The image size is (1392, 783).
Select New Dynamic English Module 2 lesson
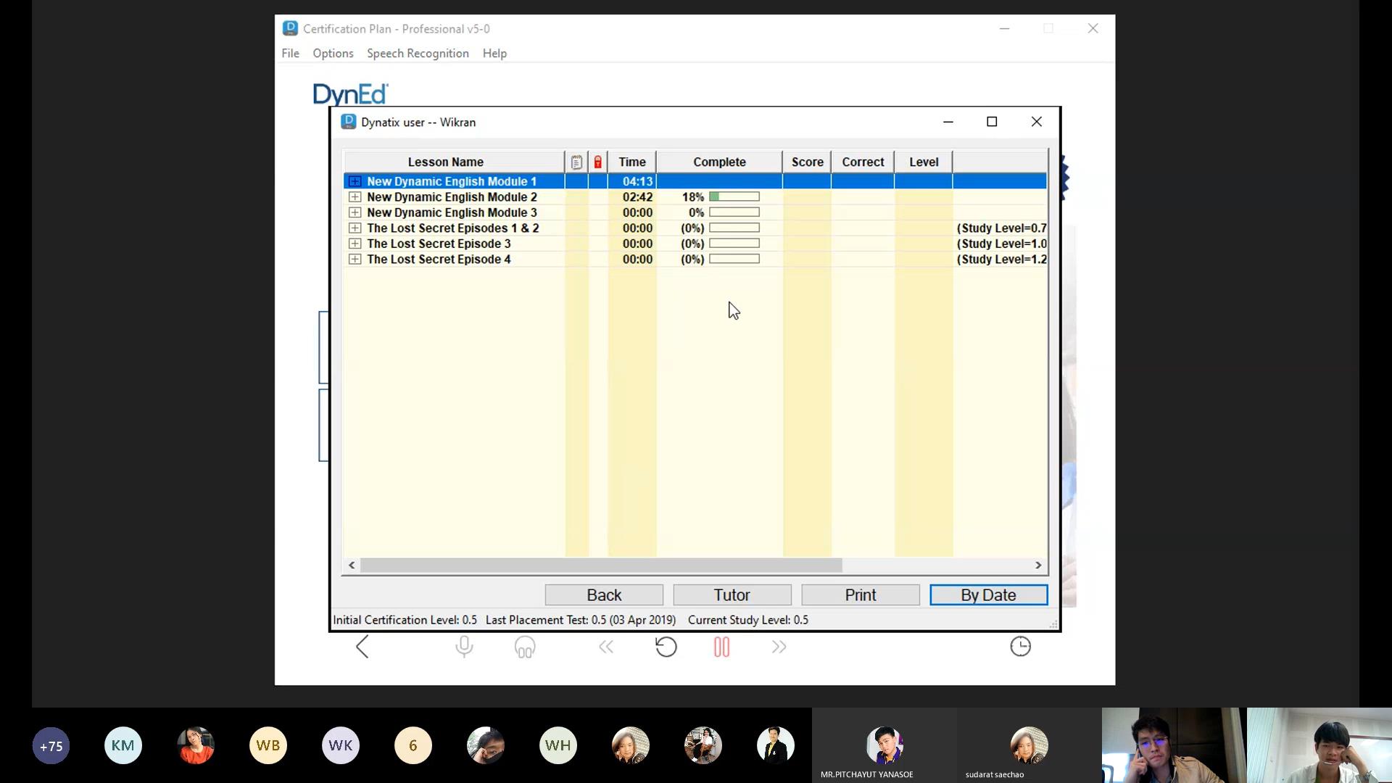452,197
